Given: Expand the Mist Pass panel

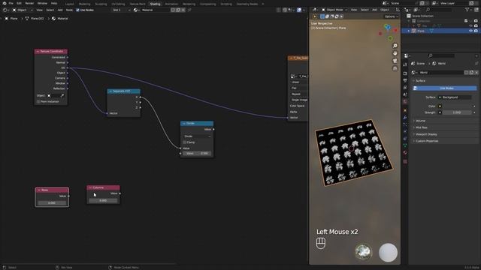Looking at the screenshot, I should (421, 127).
